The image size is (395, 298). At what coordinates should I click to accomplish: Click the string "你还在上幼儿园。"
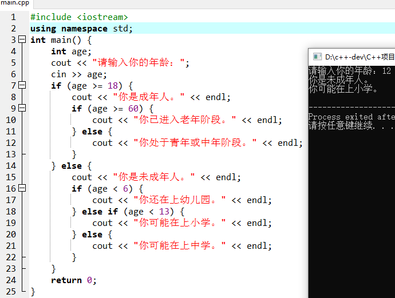[180, 200]
